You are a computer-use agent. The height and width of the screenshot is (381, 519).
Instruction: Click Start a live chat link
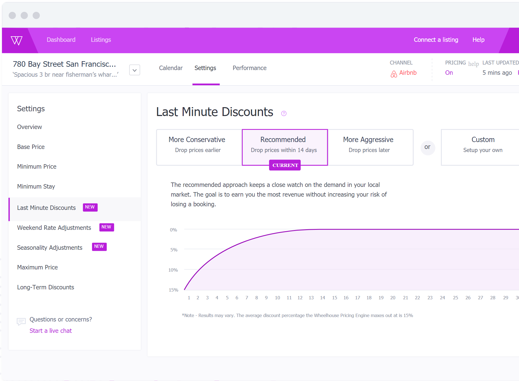click(x=51, y=331)
